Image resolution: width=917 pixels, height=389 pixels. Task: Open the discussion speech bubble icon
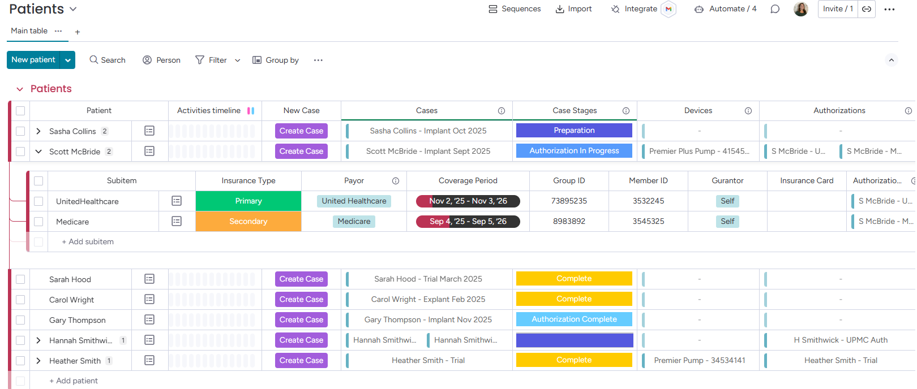[775, 9]
